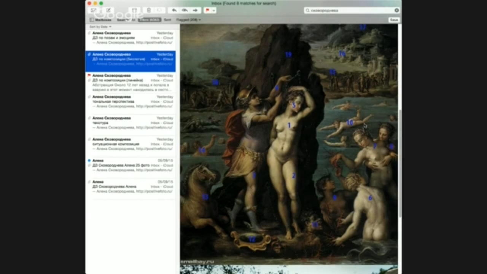
Task: Click the message pane vertical scrollbar
Action: click(x=399, y=164)
